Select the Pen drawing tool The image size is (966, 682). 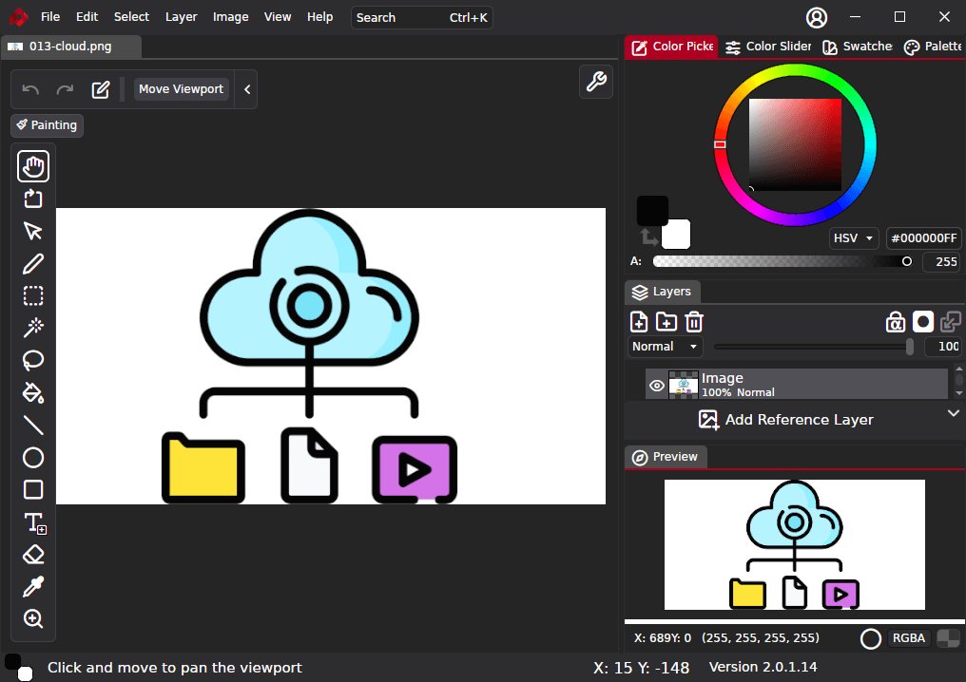coord(33,264)
